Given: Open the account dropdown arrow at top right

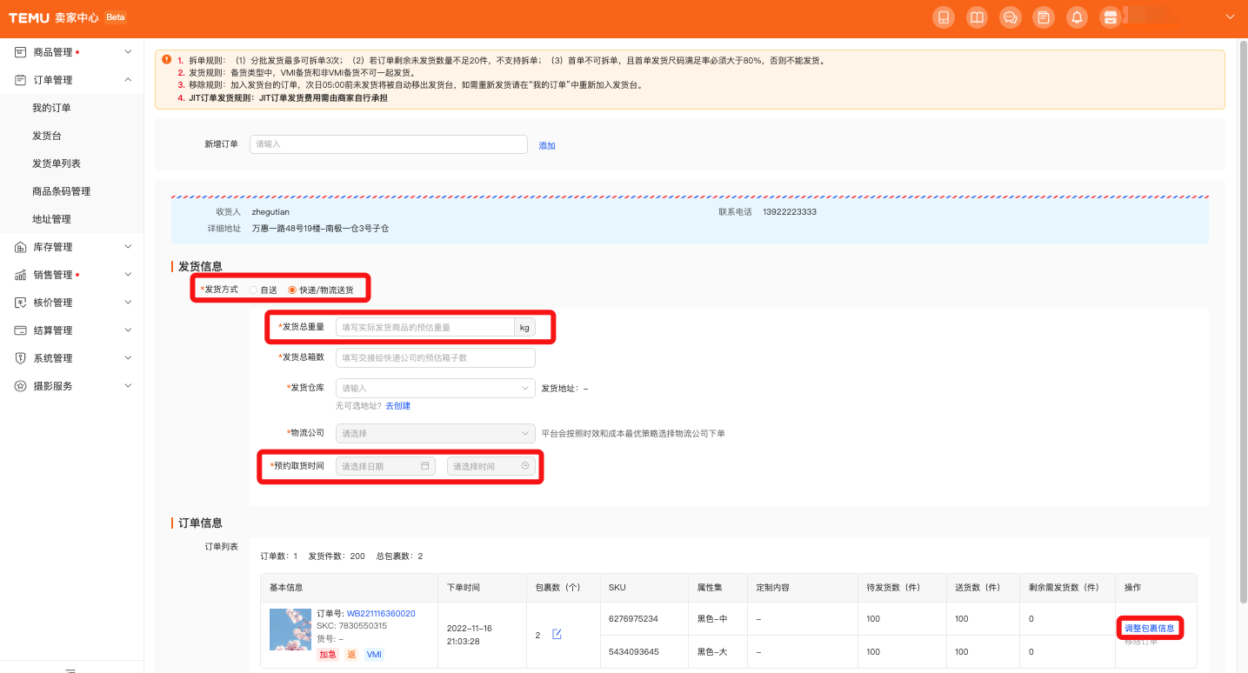Looking at the screenshot, I should click(1230, 17).
